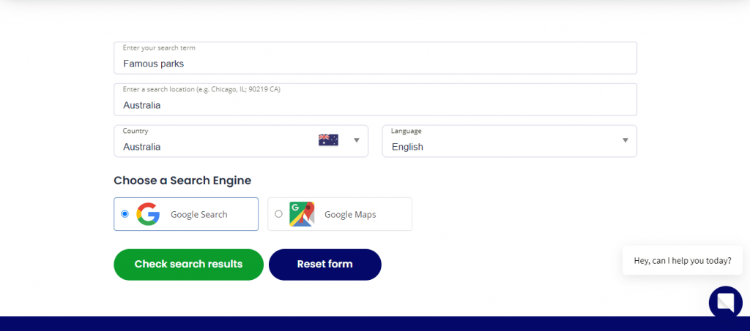750x331 pixels.
Task: Open the Country dropdown showing Australia
Action: click(x=241, y=141)
